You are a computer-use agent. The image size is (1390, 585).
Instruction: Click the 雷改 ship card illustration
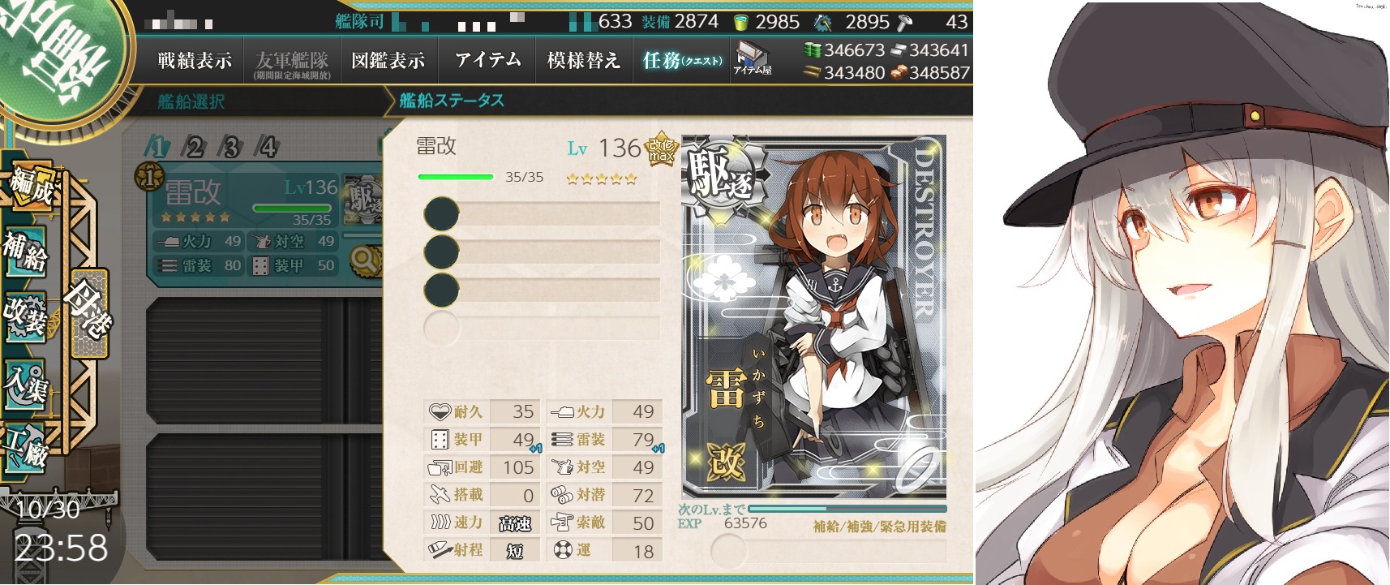point(814,316)
